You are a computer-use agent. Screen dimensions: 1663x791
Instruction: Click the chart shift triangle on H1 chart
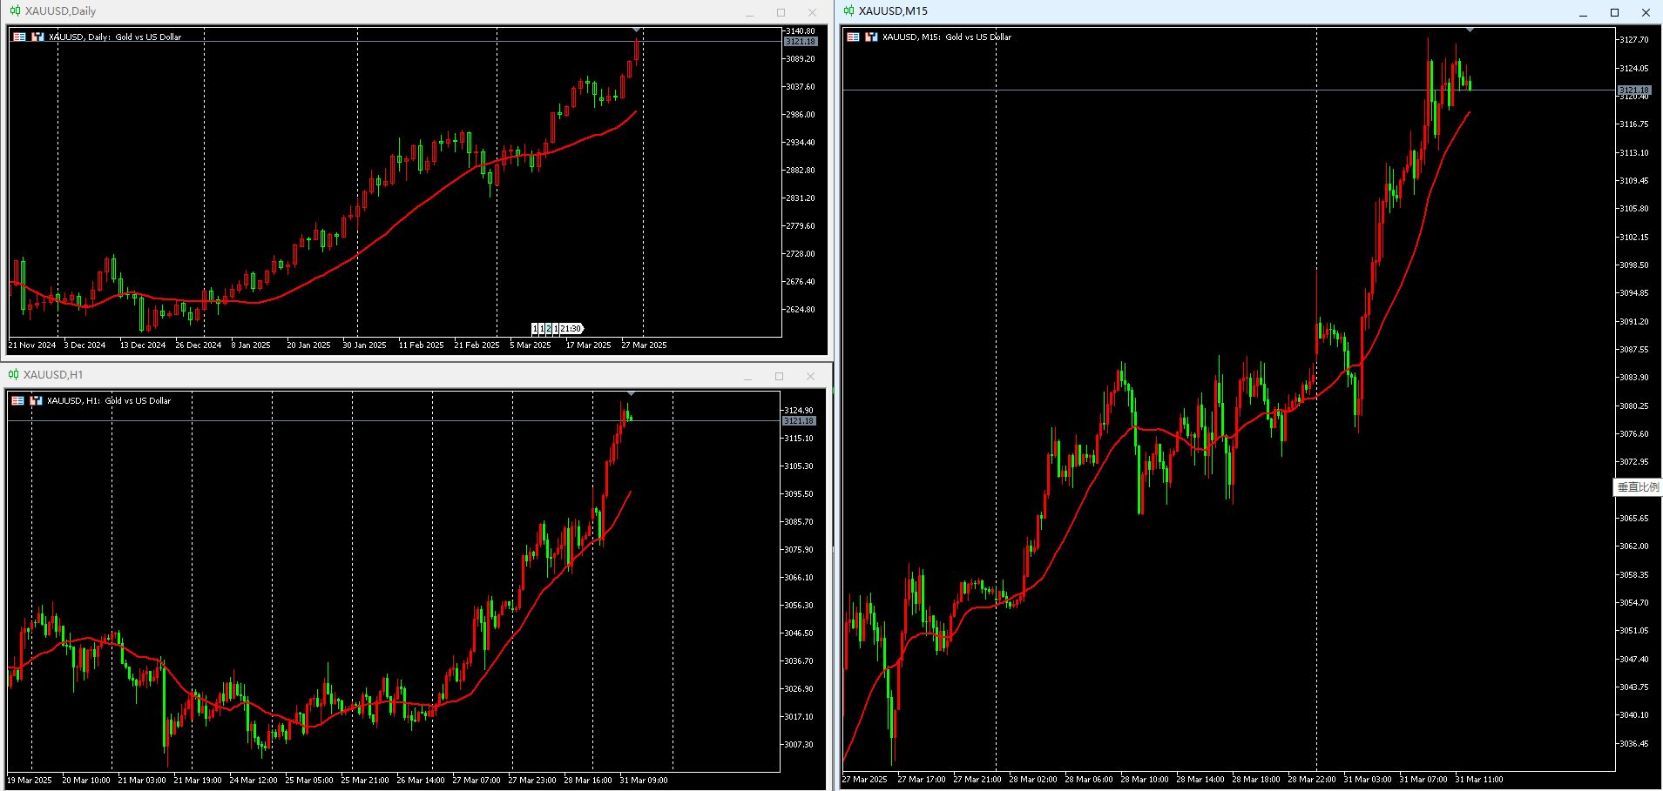pos(631,393)
